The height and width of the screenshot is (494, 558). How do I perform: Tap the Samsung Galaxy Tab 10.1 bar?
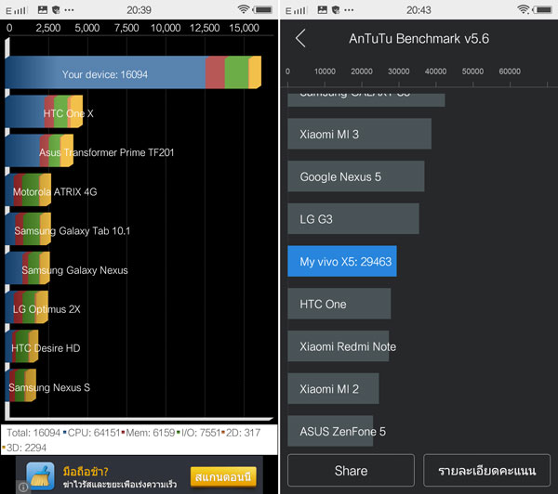[28, 228]
